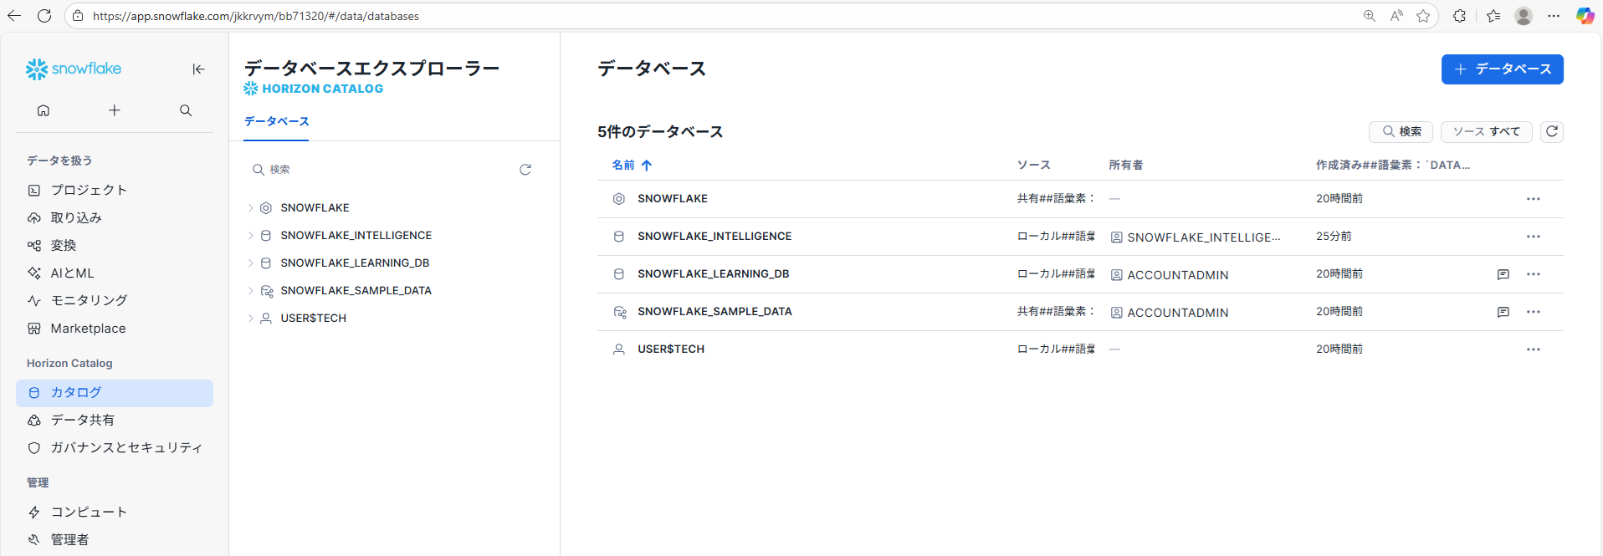Screen dimensions: 1603x556
Task: Expand USER$TECH in explorer tree
Action: click(x=250, y=319)
